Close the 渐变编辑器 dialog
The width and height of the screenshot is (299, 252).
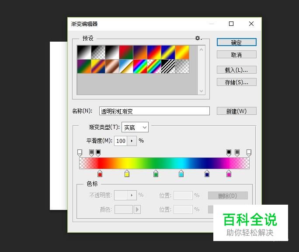(251, 24)
